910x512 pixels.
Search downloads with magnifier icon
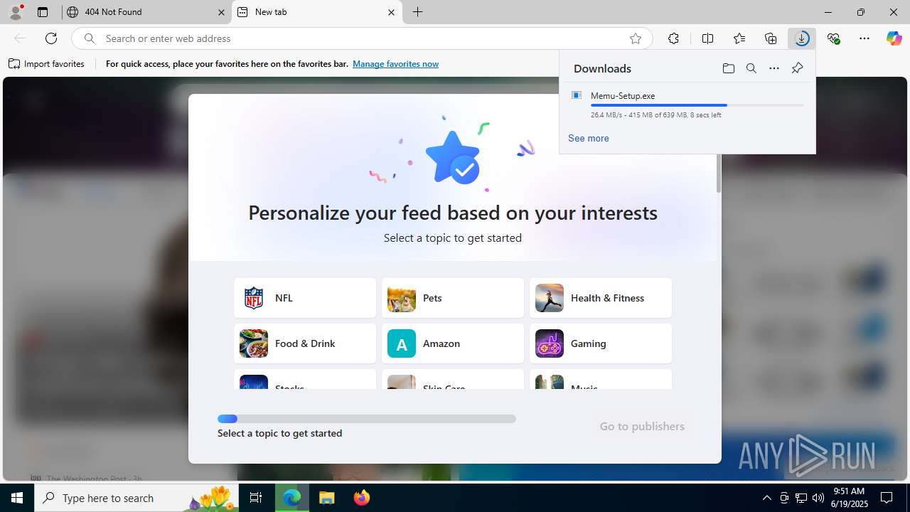tap(751, 68)
